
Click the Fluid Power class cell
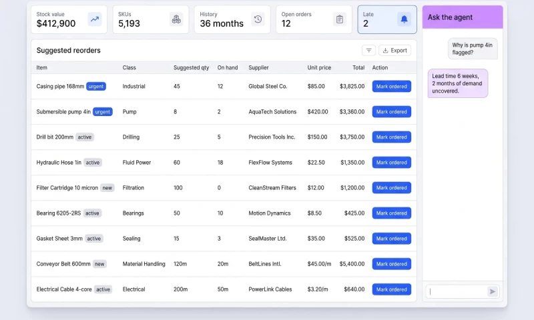[137, 162]
